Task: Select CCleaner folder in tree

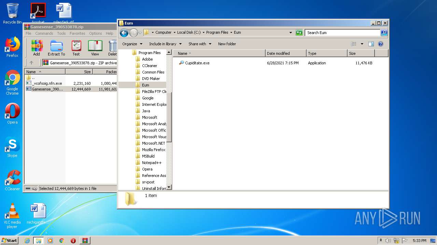Action: [150, 66]
